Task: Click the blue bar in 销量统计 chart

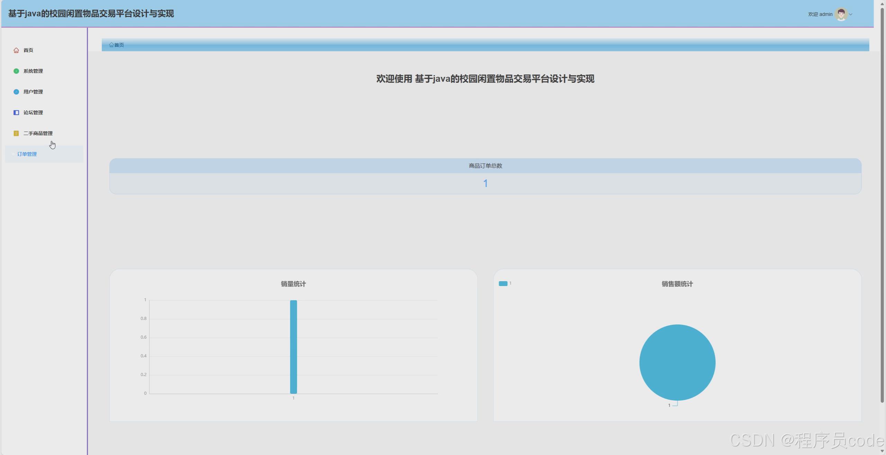Action: (x=293, y=347)
